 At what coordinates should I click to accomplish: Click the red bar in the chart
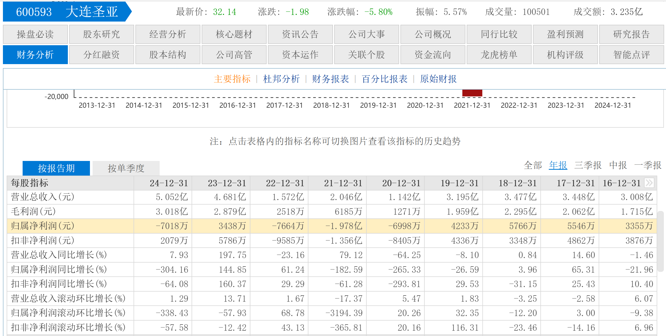(x=472, y=93)
